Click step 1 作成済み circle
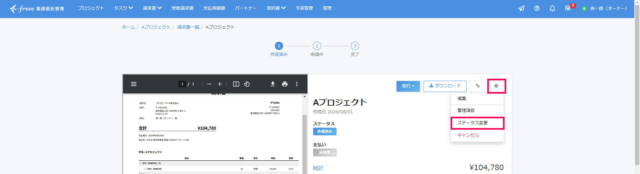 (279, 46)
